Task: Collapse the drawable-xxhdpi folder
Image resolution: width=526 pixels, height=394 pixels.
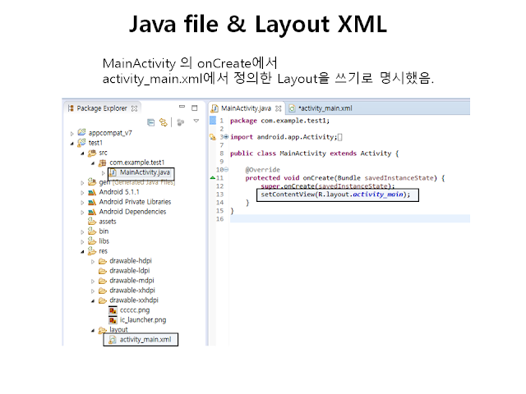Action: (x=93, y=301)
